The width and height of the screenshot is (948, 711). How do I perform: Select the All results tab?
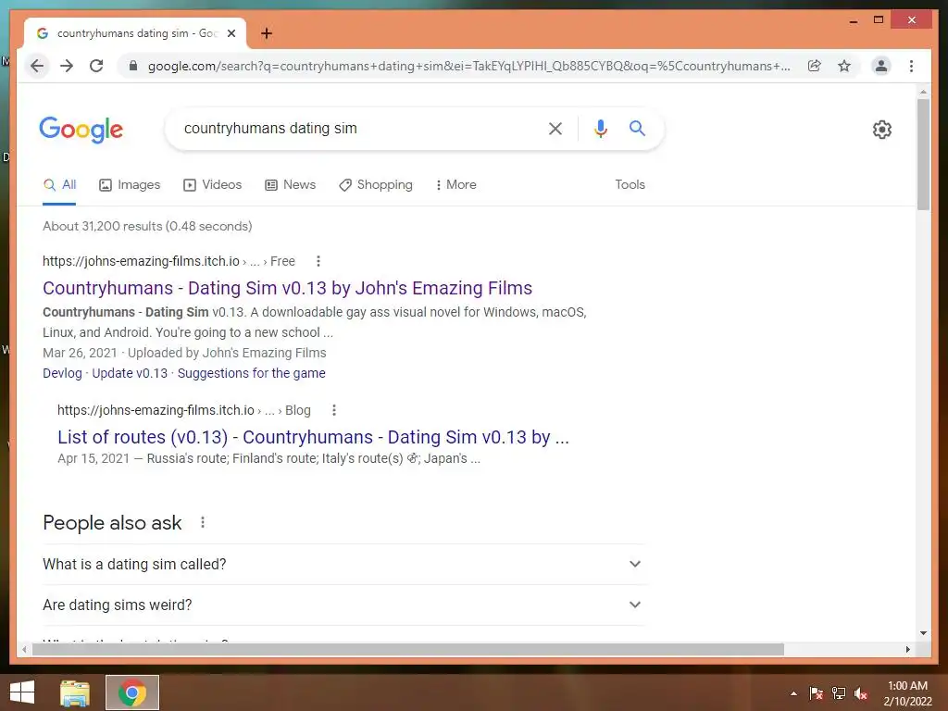point(59,185)
